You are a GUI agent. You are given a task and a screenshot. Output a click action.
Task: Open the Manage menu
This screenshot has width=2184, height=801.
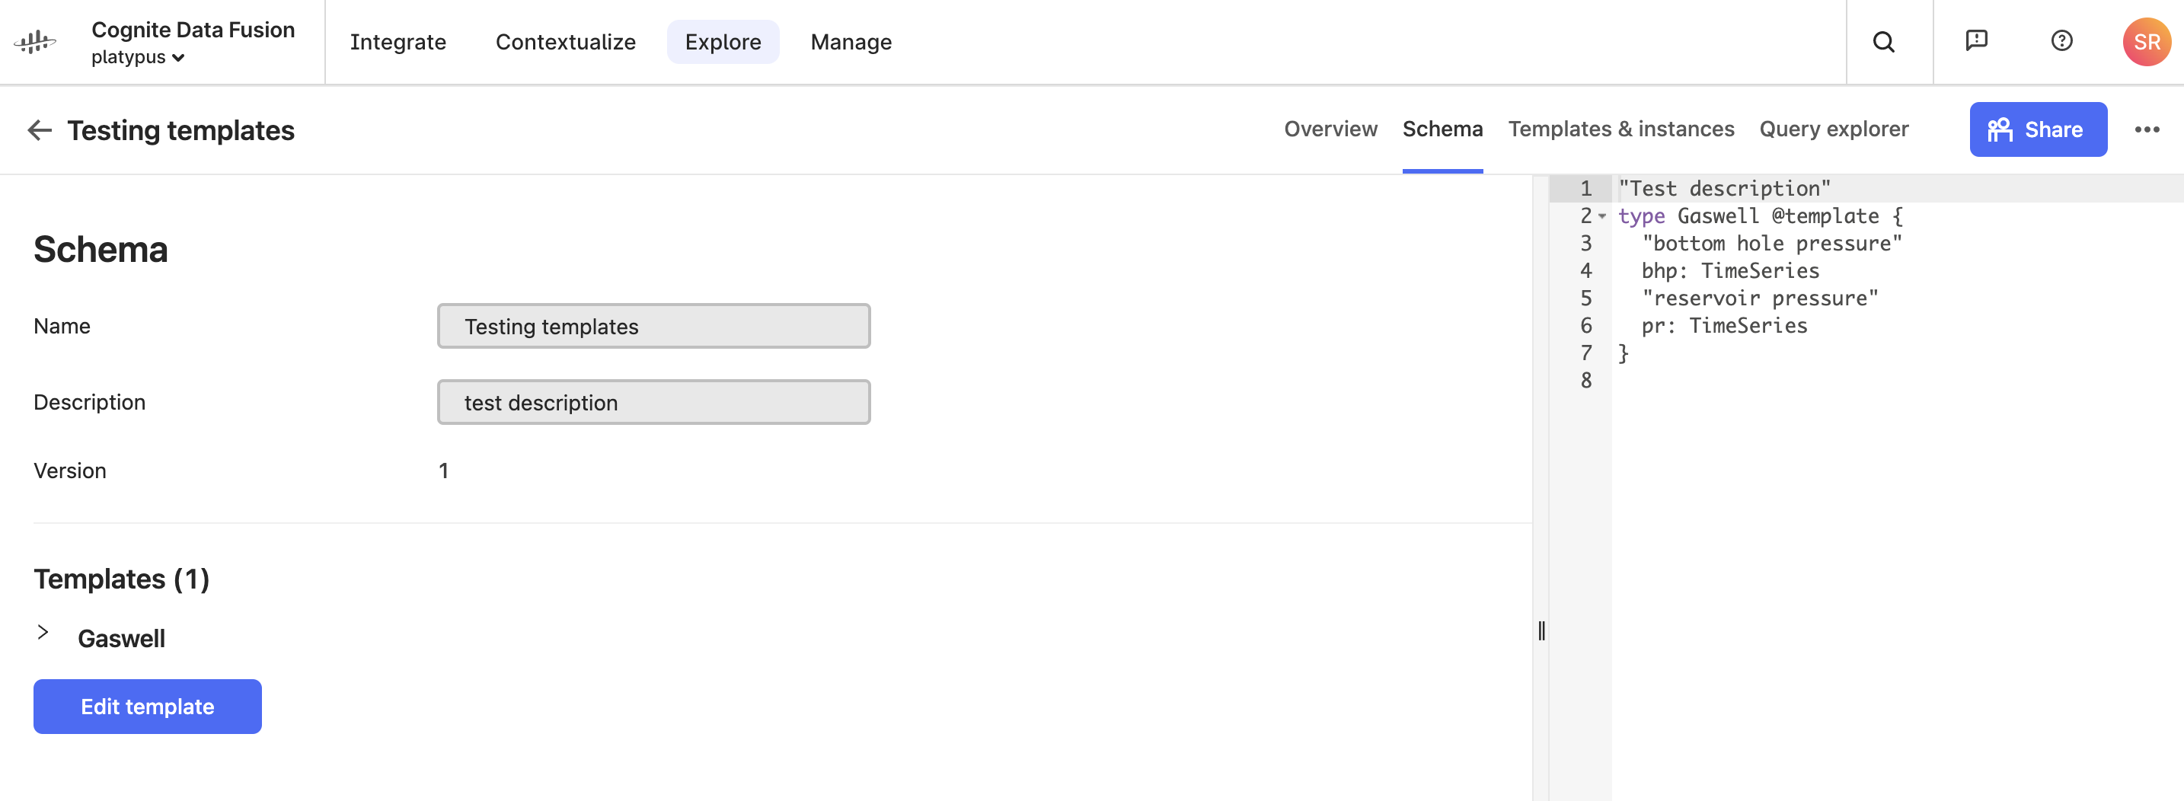tap(851, 42)
